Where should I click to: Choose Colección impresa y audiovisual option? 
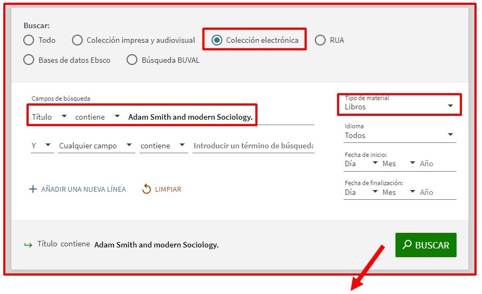pos(77,40)
